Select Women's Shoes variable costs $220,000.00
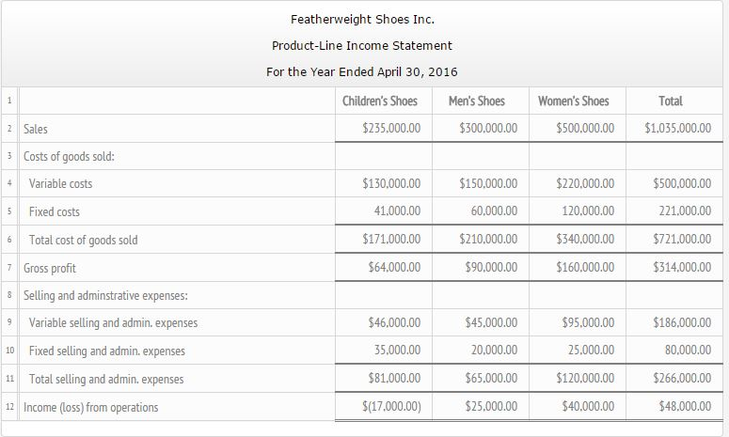This screenshot has width=729, height=437. 583,183
